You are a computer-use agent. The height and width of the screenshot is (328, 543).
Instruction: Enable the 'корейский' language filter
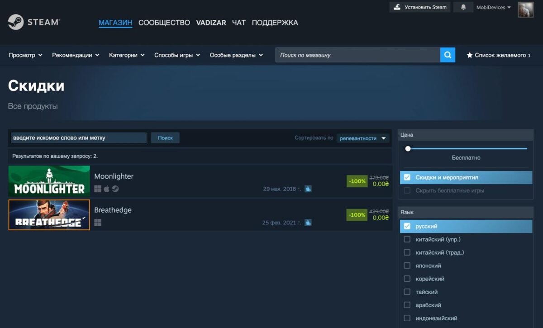point(407,279)
